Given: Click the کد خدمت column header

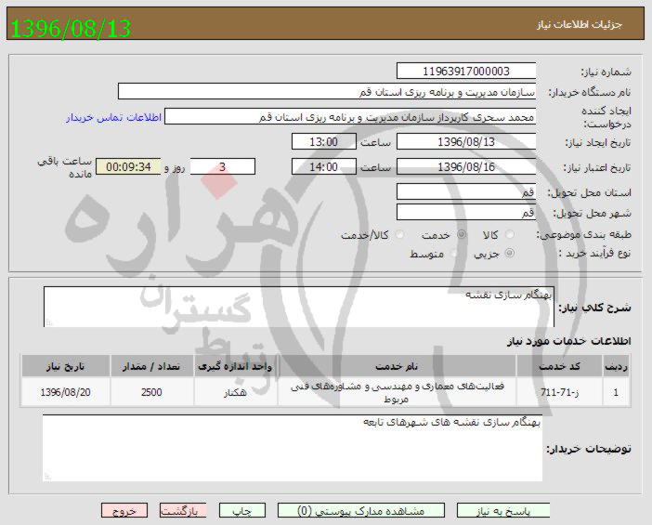Looking at the screenshot, I should pyautogui.click(x=559, y=366).
